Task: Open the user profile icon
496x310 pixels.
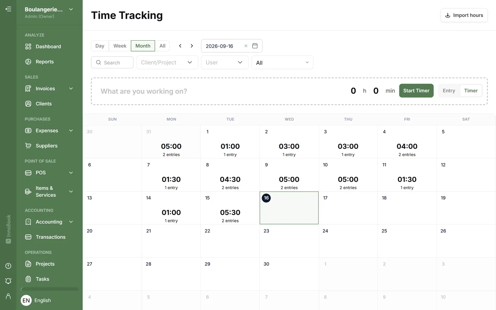Action: [8, 296]
